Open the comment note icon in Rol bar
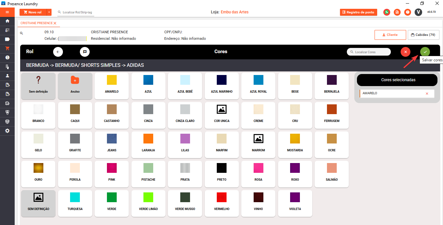 click(84, 52)
